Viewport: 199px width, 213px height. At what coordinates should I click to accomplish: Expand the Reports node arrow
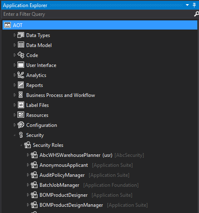pyautogui.click(x=15, y=85)
